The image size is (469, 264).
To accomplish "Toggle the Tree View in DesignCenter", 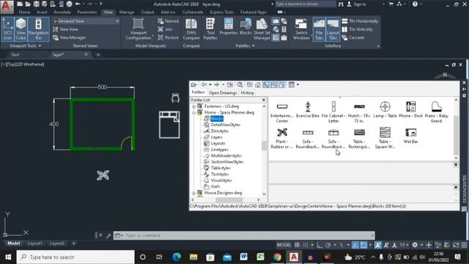I will (x=266, y=85).
